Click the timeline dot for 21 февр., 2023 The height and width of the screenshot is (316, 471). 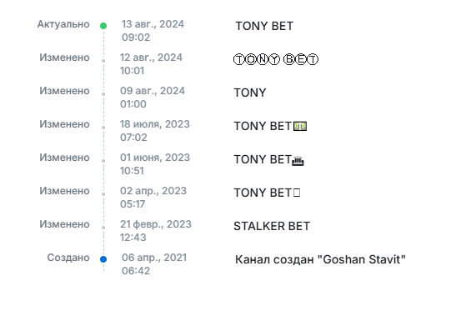pyautogui.click(x=103, y=228)
